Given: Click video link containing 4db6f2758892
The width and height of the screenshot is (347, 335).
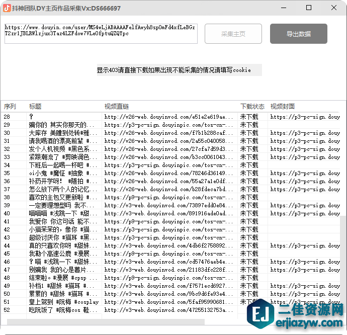Looking at the screenshot, I should 168,245.
